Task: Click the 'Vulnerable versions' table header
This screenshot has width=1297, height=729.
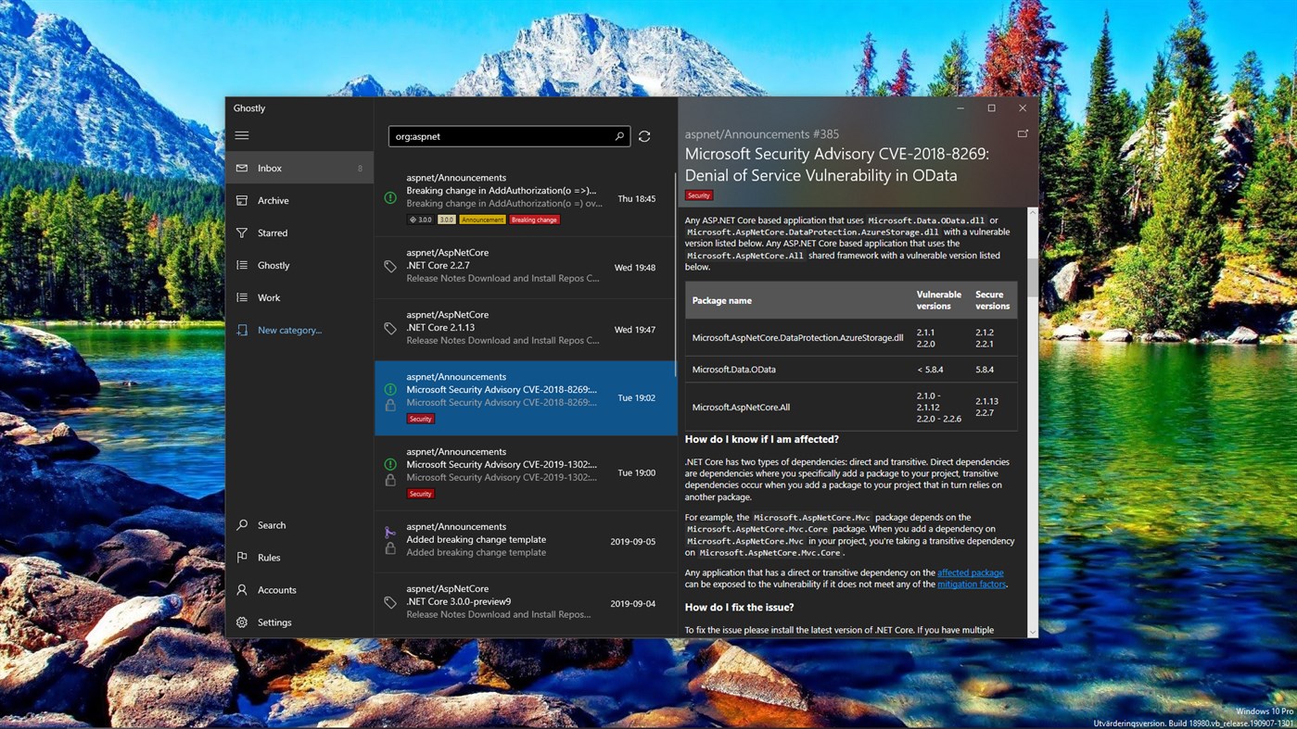Action: (939, 300)
